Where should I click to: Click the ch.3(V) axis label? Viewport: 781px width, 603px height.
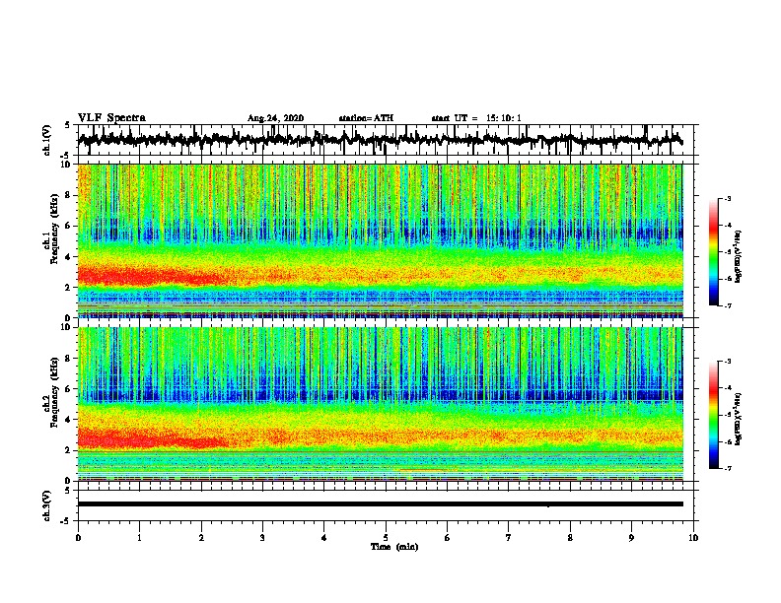(x=47, y=505)
